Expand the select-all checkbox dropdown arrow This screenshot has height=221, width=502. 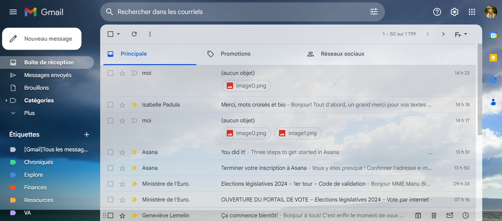pos(119,34)
